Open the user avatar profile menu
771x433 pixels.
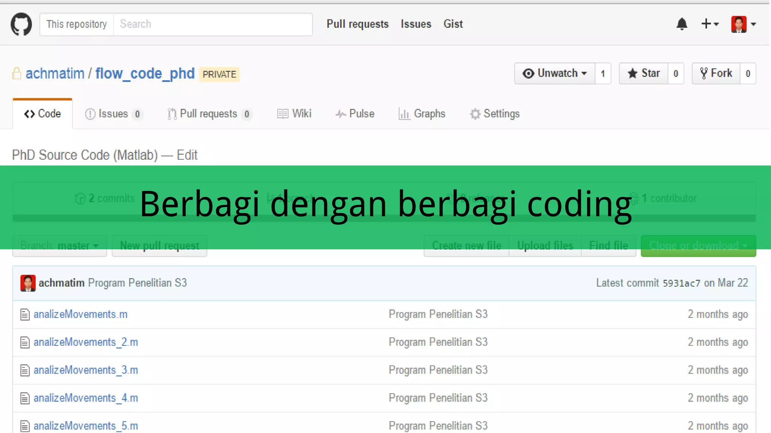[744, 24]
